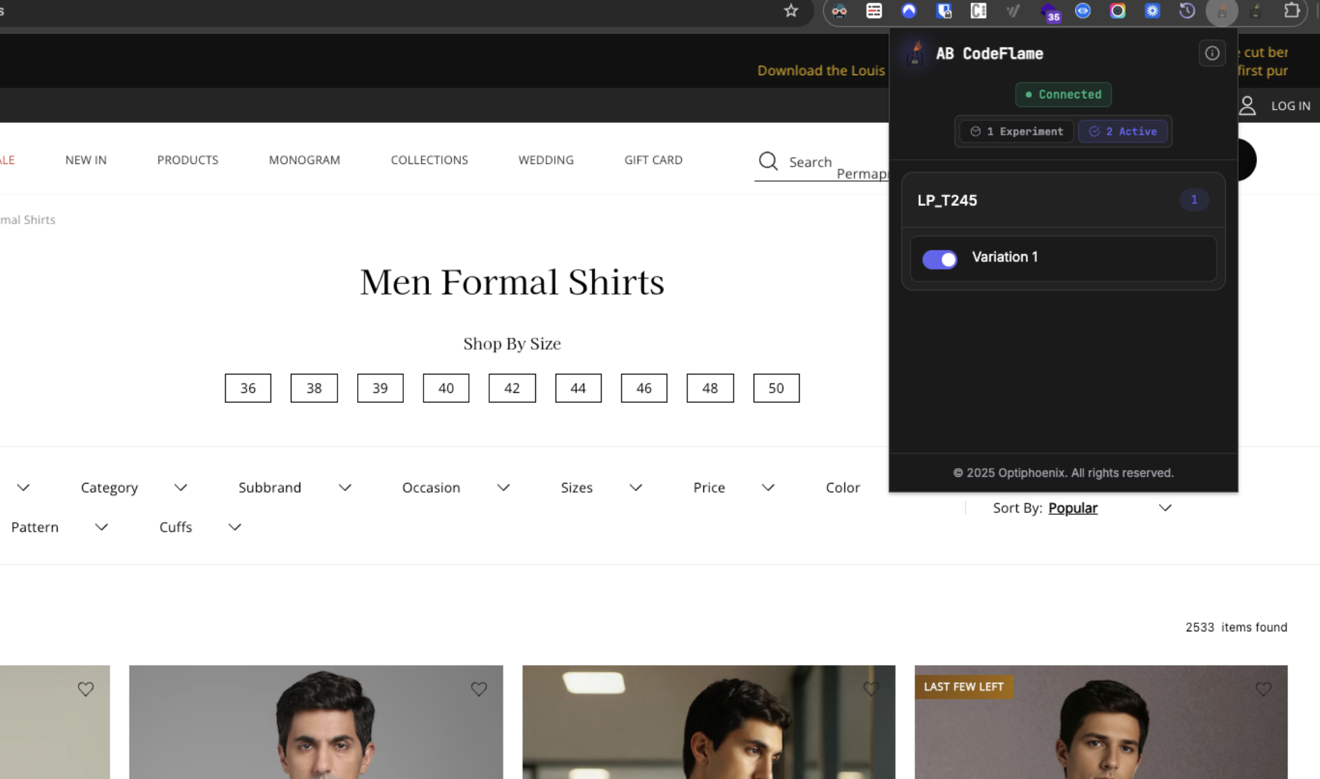Viewport: 1320px width, 779px height.
Task: Click the Bitwarden shield extension icon
Action: (x=944, y=11)
